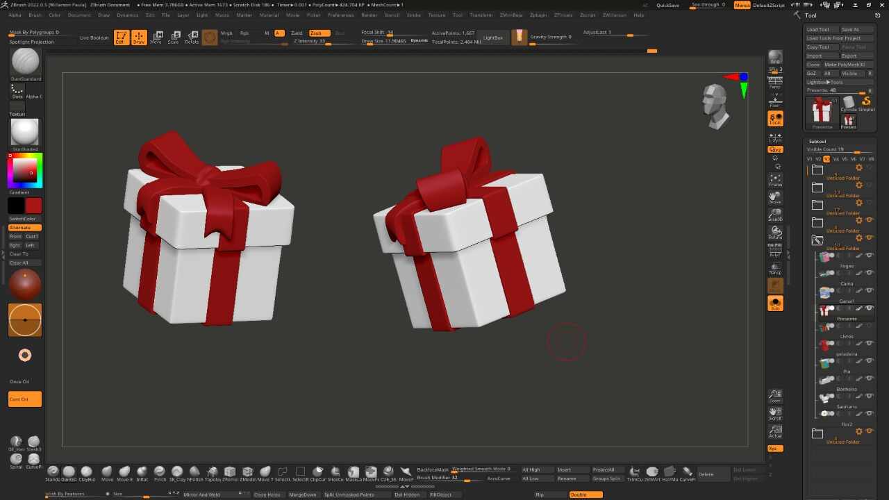Select the red main color swatch
Viewport: 889px width, 500px height.
33,206
